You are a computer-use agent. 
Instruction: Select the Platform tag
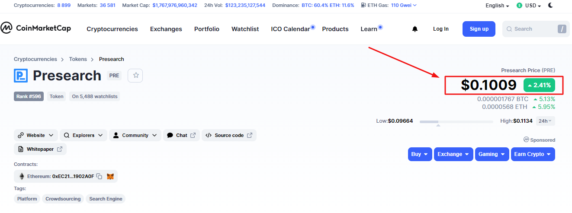click(x=27, y=199)
